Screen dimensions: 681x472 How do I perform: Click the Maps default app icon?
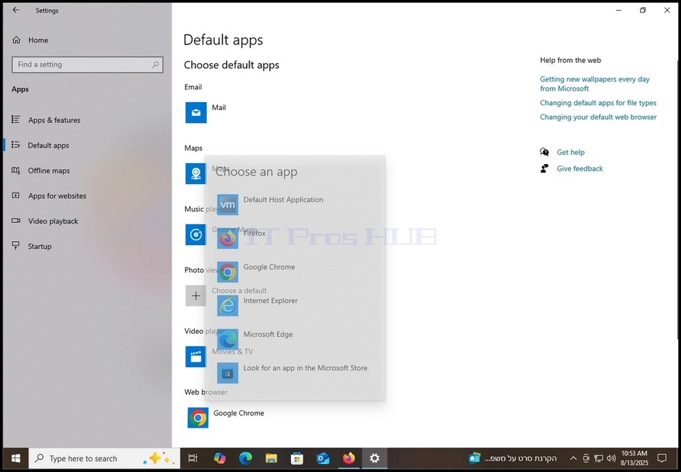[x=196, y=173]
